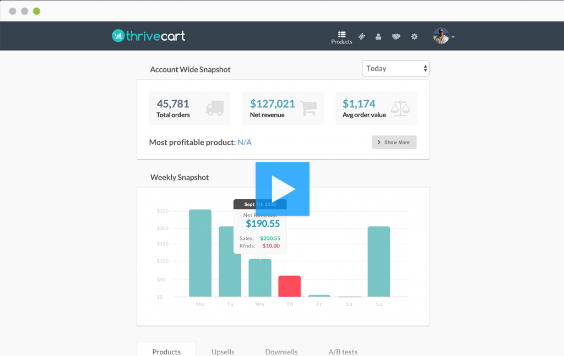Viewport: 564px width, 356px height.
Task: Click the N/A most profitable product link
Action: (x=245, y=143)
